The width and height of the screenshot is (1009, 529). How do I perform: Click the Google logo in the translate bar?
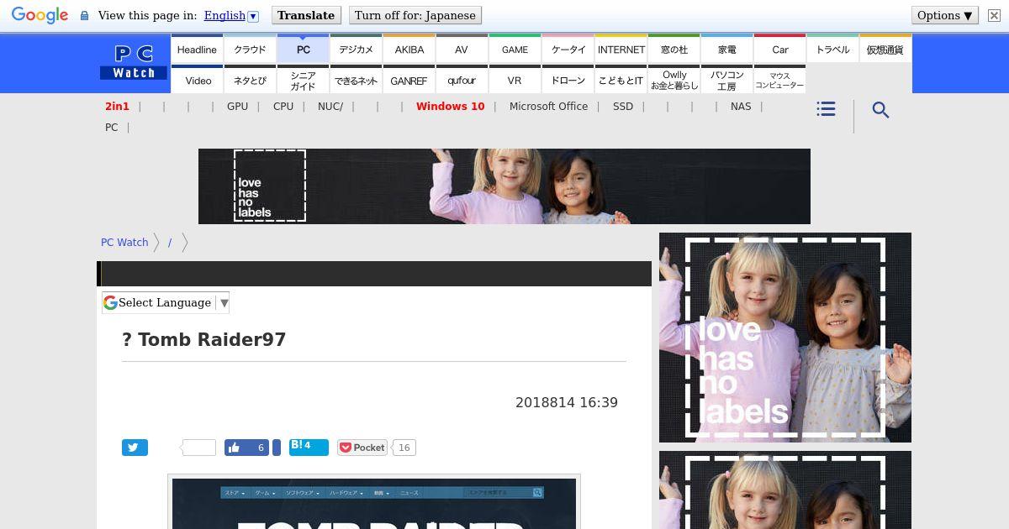pyautogui.click(x=40, y=15)
